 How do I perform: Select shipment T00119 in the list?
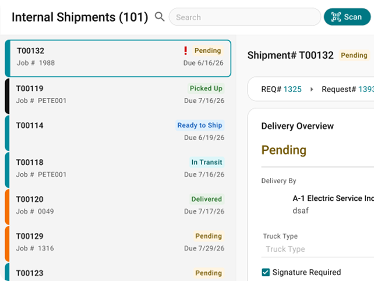click(x=118, y=95)
